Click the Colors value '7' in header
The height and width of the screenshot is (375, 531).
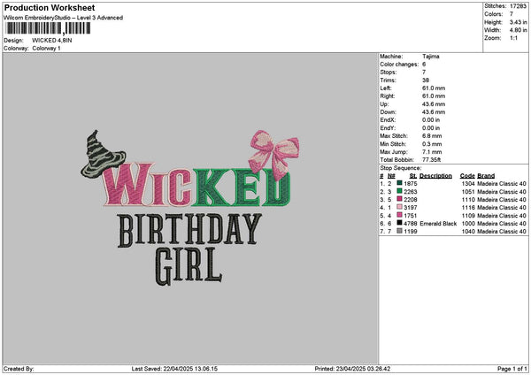click(x=512, y=14)
